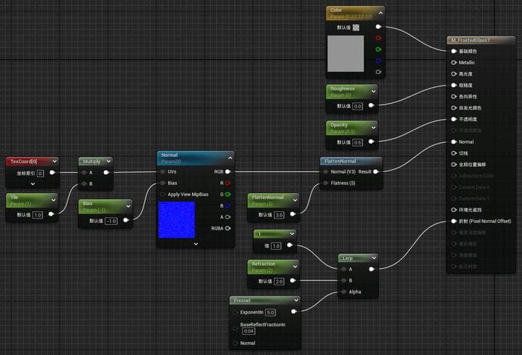Expand the Lerp node options
Viewport: 522px width, 355px height.
tap(374, 258)
